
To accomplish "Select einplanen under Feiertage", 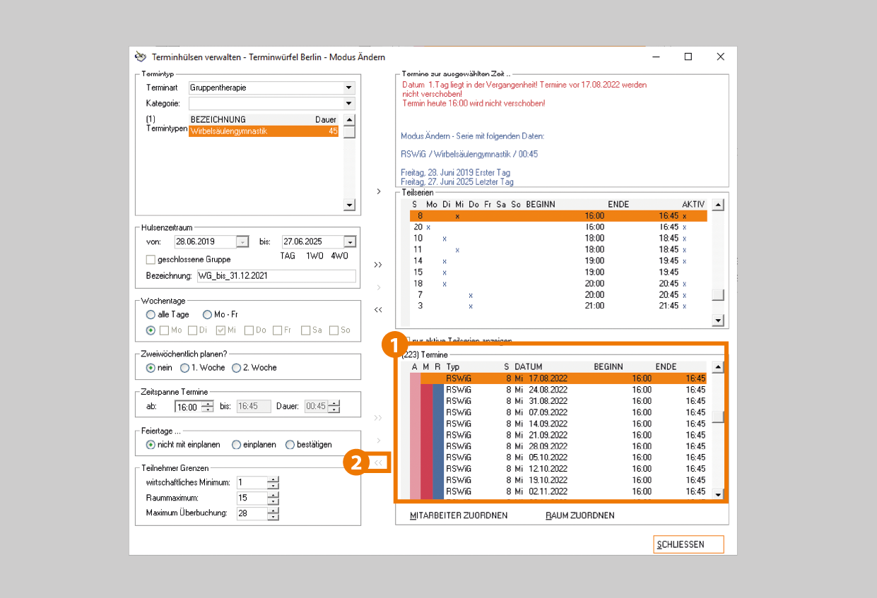I will (237, 445).
